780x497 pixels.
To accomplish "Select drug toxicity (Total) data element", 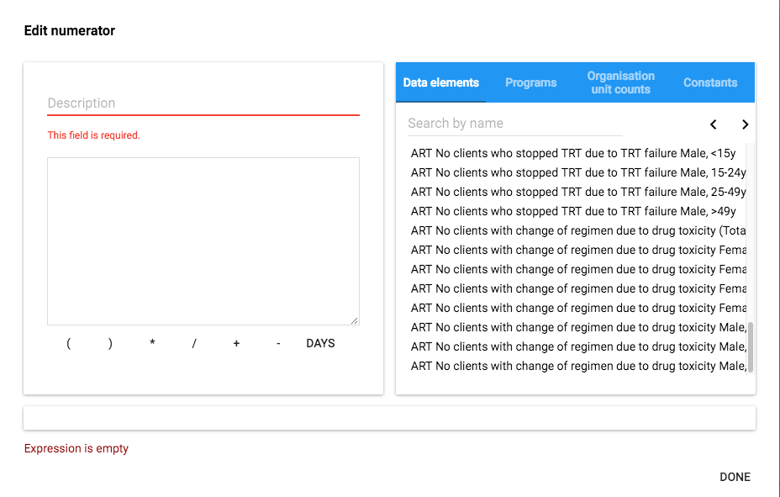I will tap(577, 230).
